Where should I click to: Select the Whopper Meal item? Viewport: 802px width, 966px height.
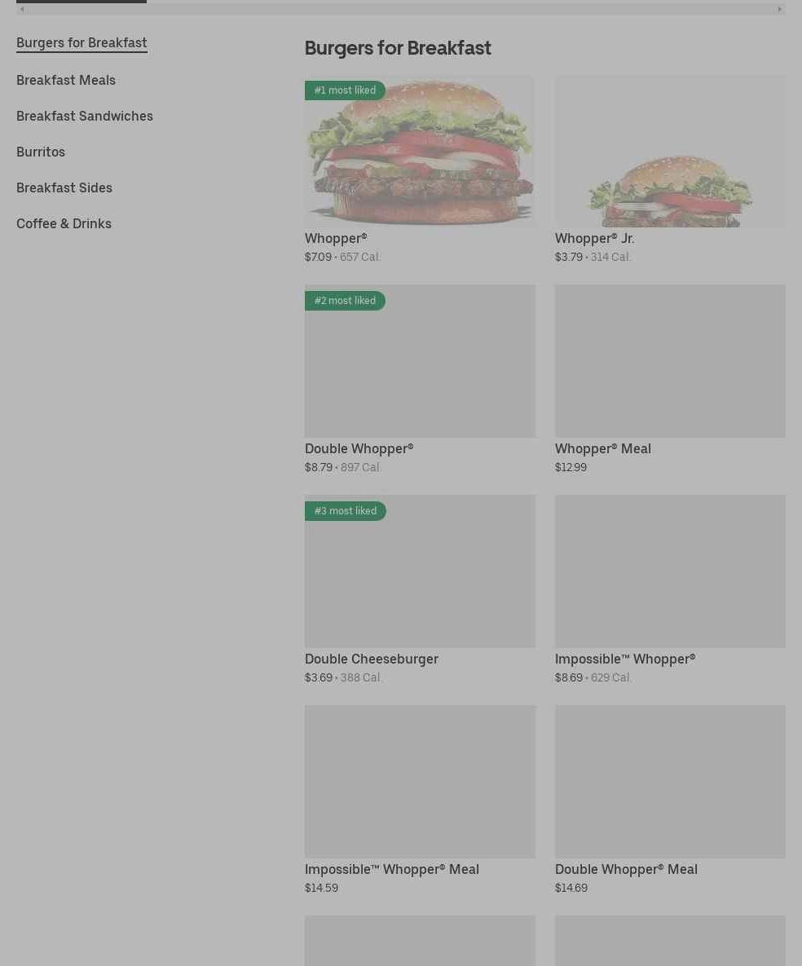(670, 380)
